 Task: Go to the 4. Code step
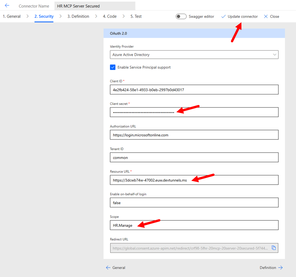pos(110,16)
